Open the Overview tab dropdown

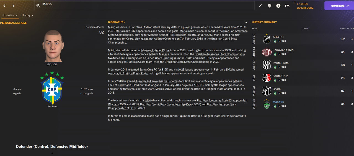click(x=10, y=15)
